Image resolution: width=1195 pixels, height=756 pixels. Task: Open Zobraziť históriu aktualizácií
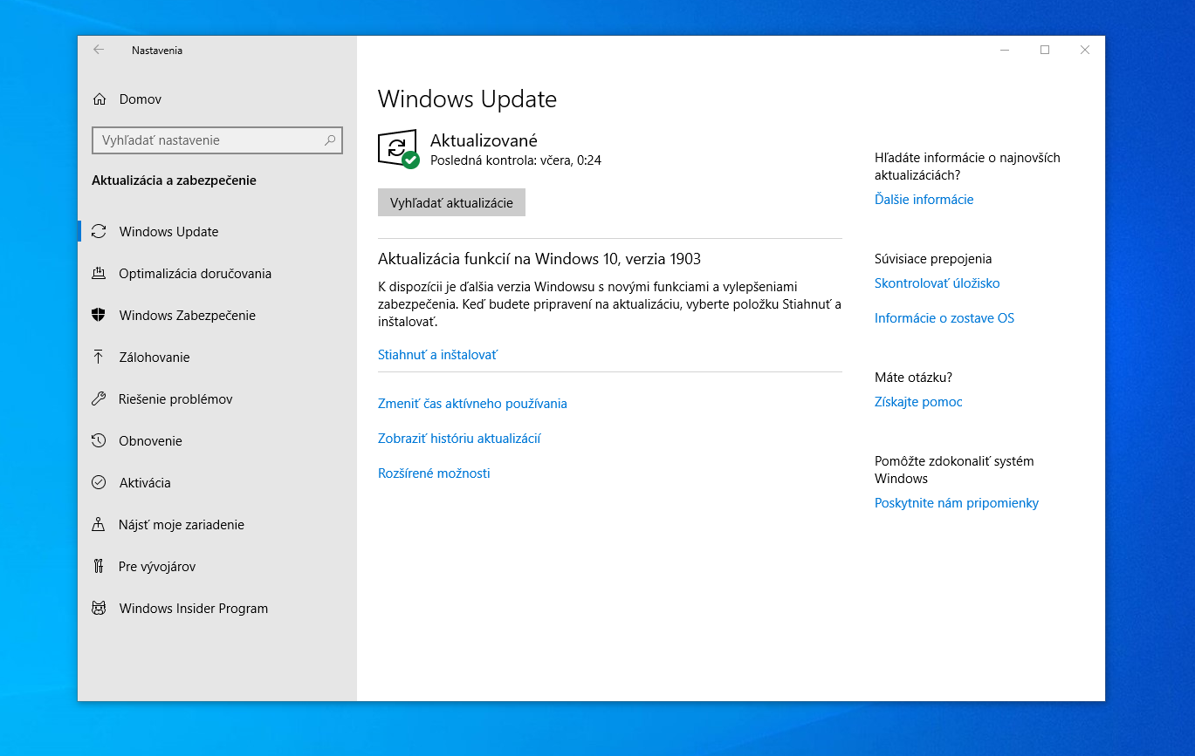(x=459, y=439)
